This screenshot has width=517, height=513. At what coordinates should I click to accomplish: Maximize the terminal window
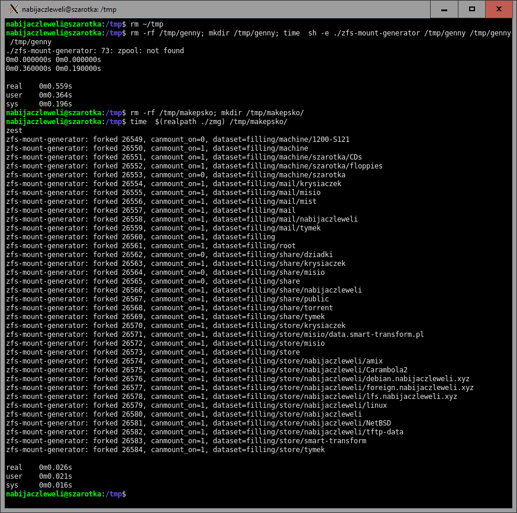coord(471,9)
